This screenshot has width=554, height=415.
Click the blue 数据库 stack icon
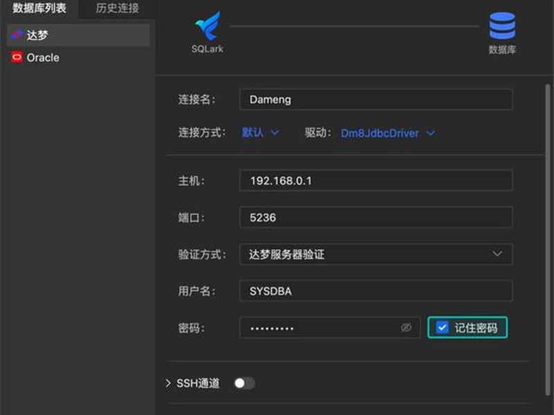pyautogui.click(x=502, y=26)
